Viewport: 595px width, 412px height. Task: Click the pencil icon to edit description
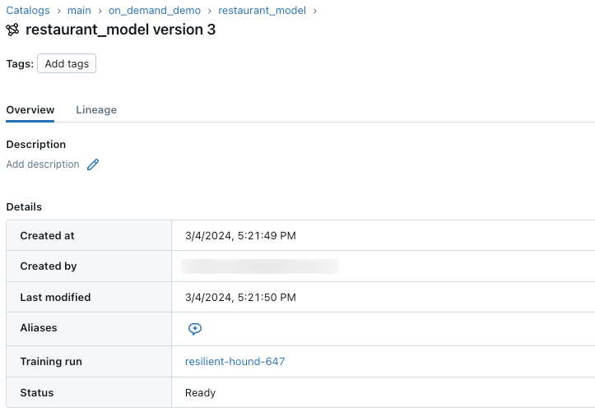click(x=93, y=164)
